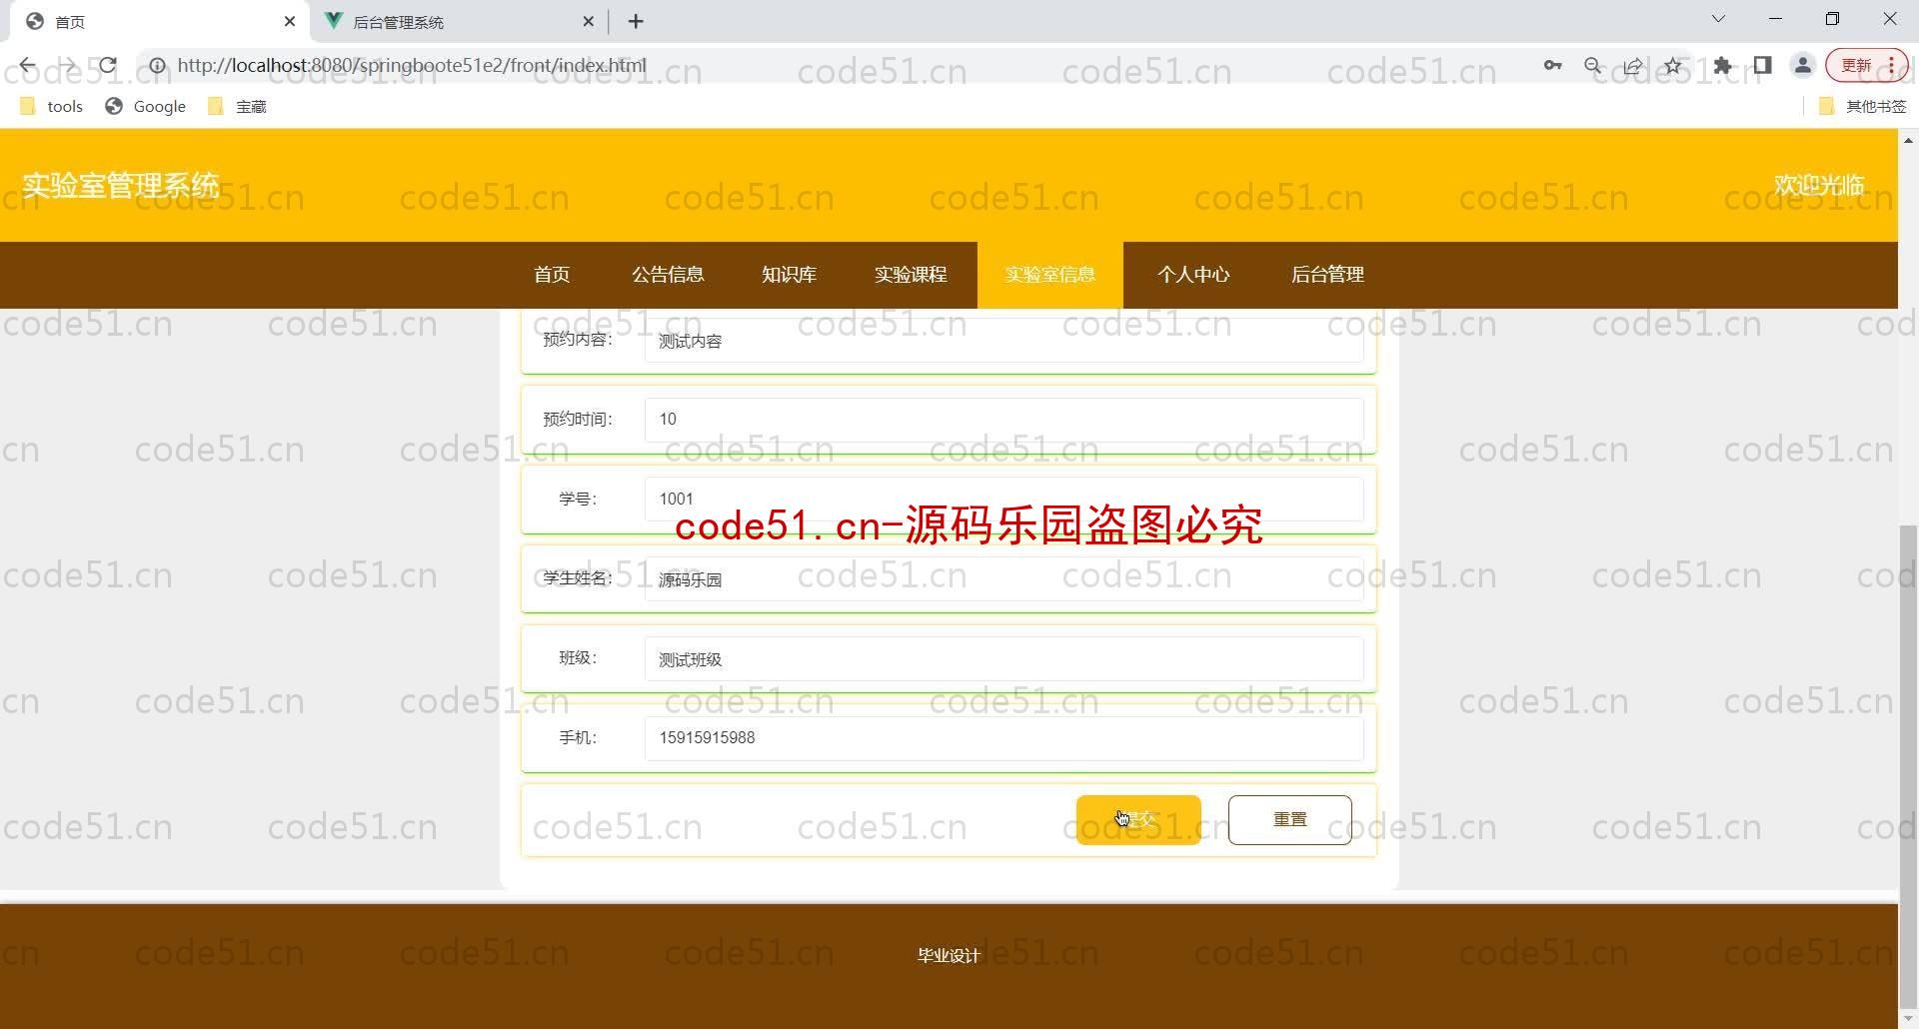Click the 预约内容 input field
The image size is (1919, 1029).
(1003, 341)
